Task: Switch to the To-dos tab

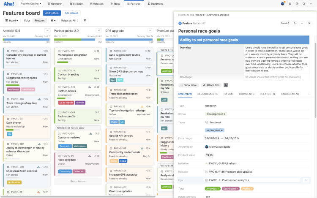Action: (228, 94)
